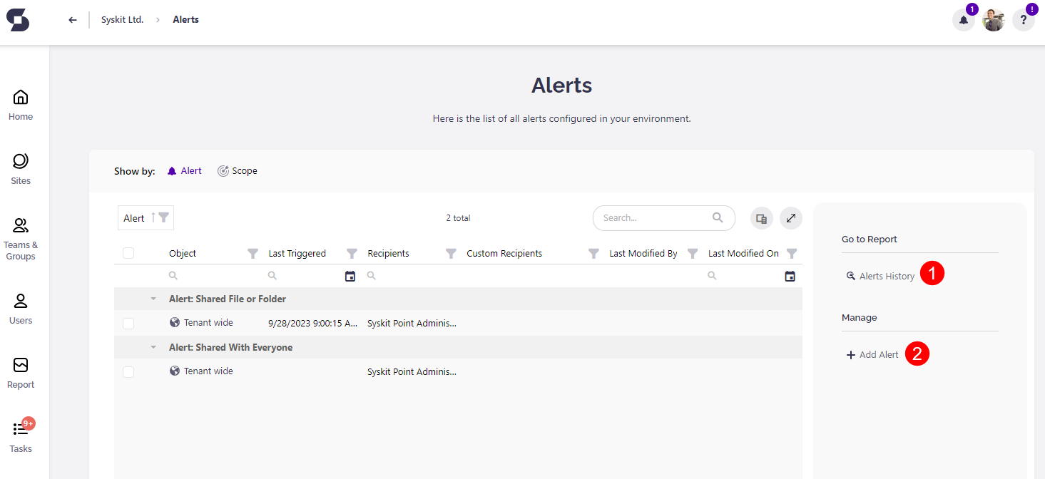Open the notifications bell
Viewport: 1045px width, 479px height.
click(x=963, y=19)
